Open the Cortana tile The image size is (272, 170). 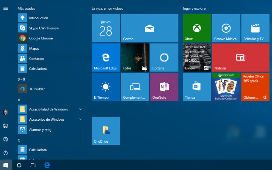click(164, 57)
